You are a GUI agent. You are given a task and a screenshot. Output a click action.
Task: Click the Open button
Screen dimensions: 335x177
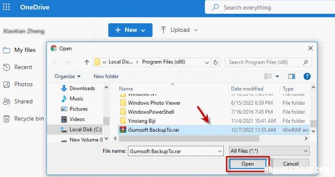tap(248, 164)
